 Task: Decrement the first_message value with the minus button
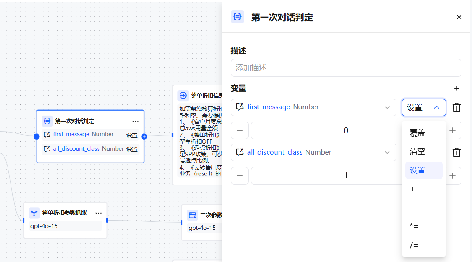[x=240, y=130]
